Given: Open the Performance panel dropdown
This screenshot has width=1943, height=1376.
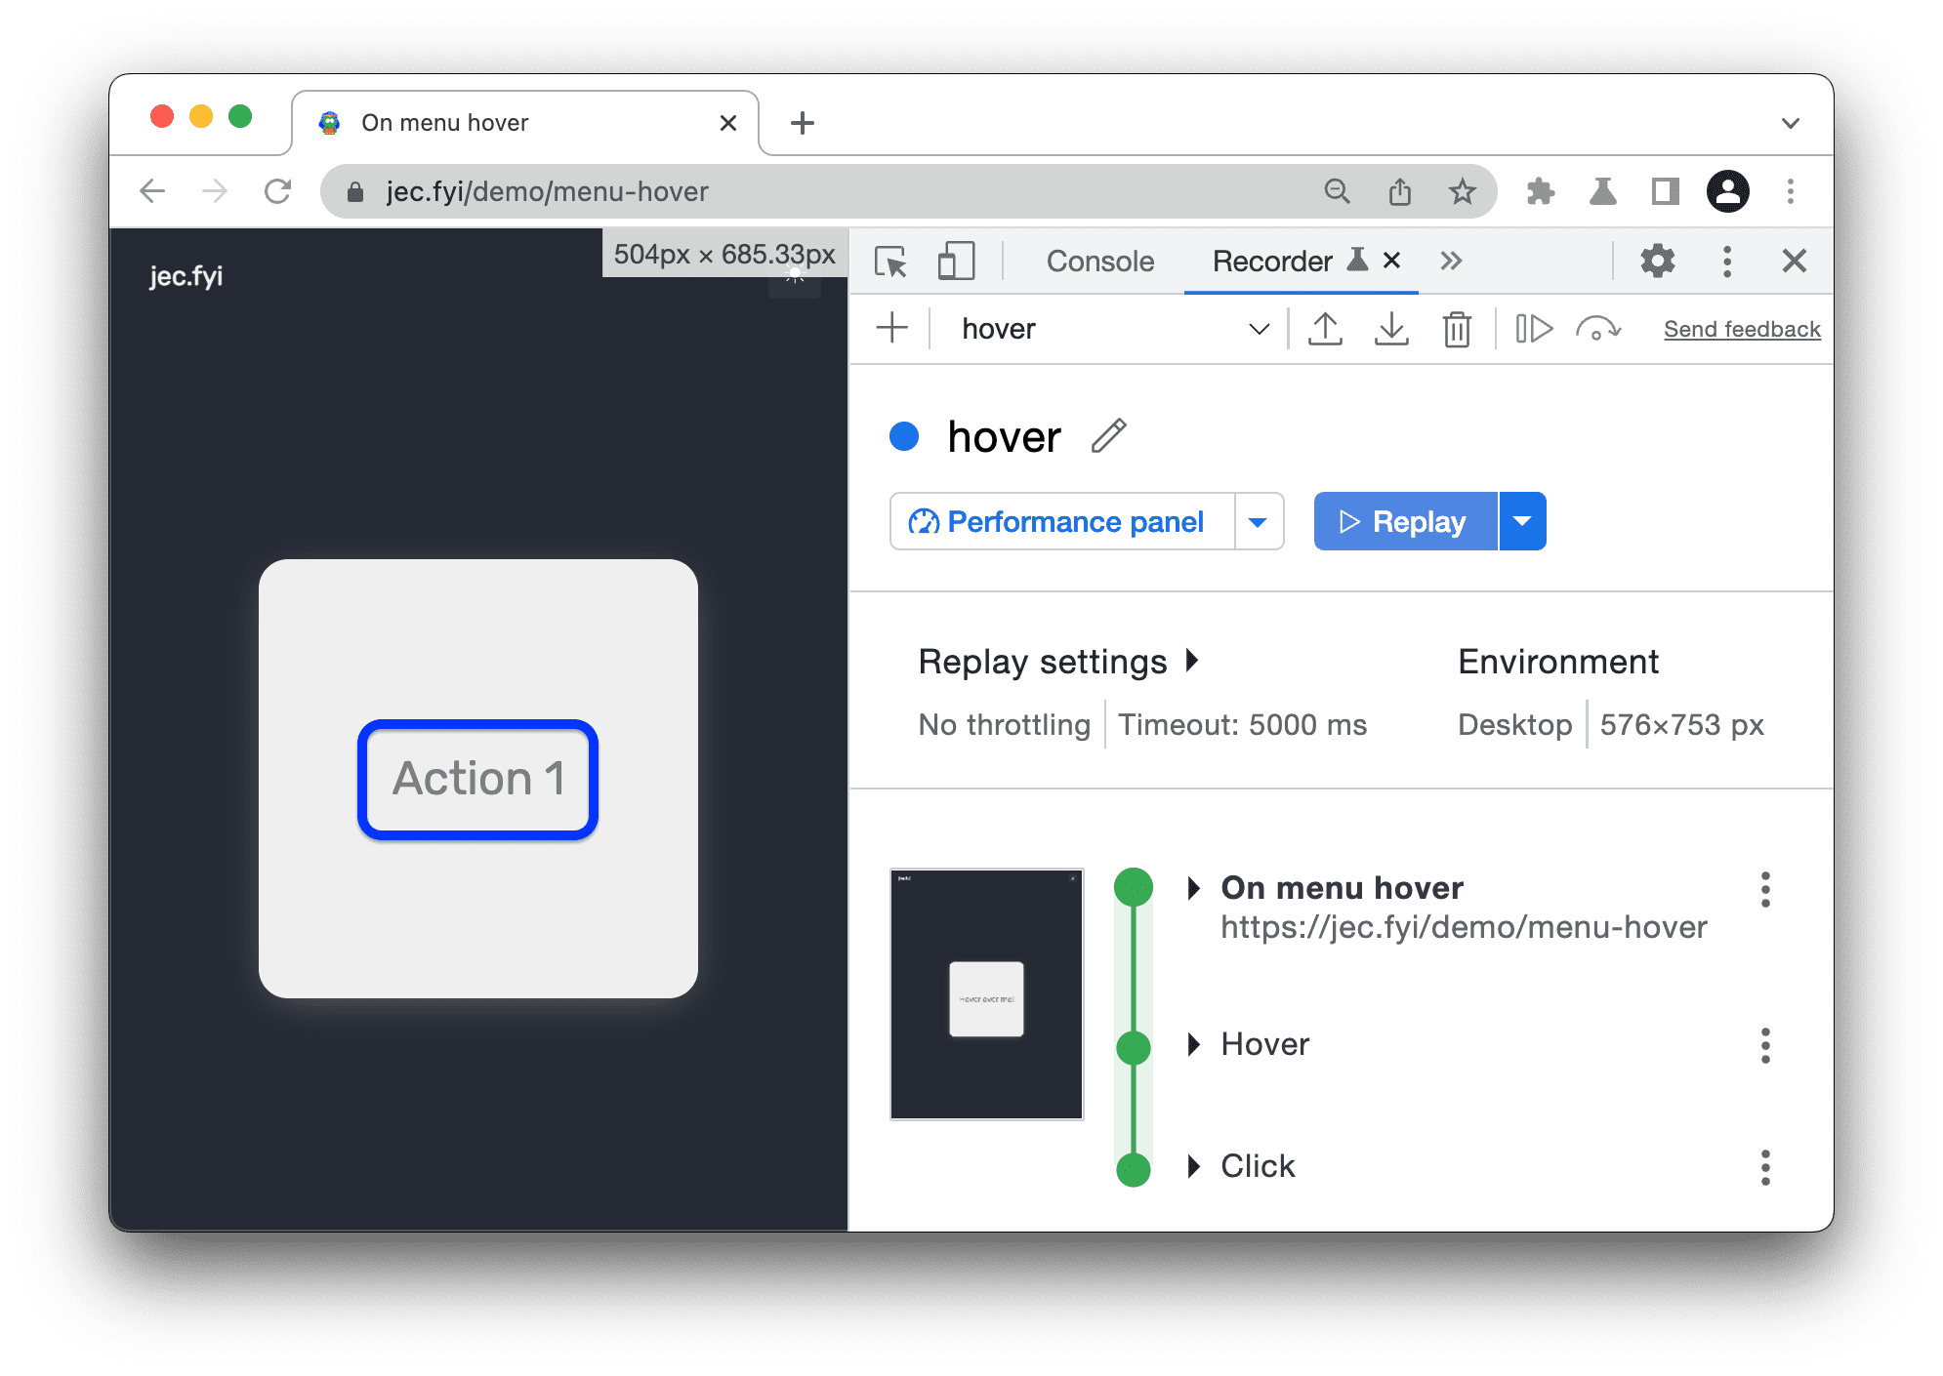Looking at the screenshot, I should pyautogui.click(x=1260, y=521).
